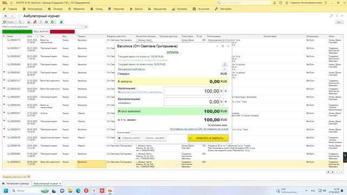Open the Yandex browser from the taskbar
The height and width of the screenshot is (195, 347).
click(94, 191)
